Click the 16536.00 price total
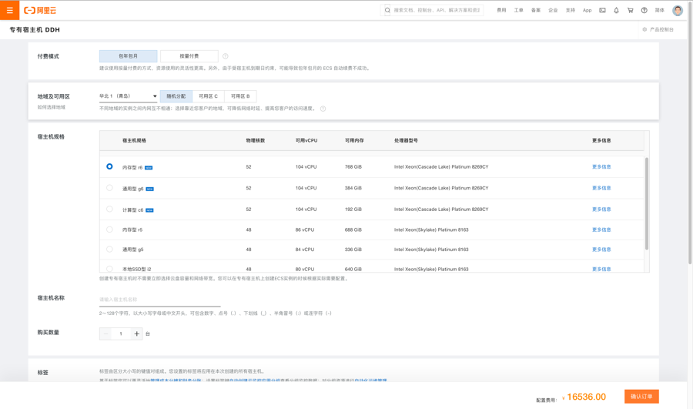 pyautogui.click(x=586, y=397)
